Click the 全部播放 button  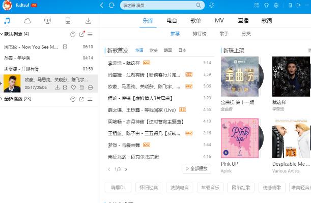click(197, 168)
